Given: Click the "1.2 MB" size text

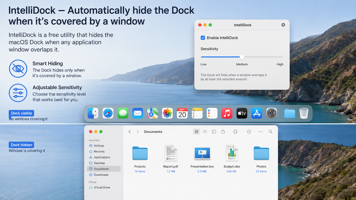Looking at the screenshot, I should [171, 172].
